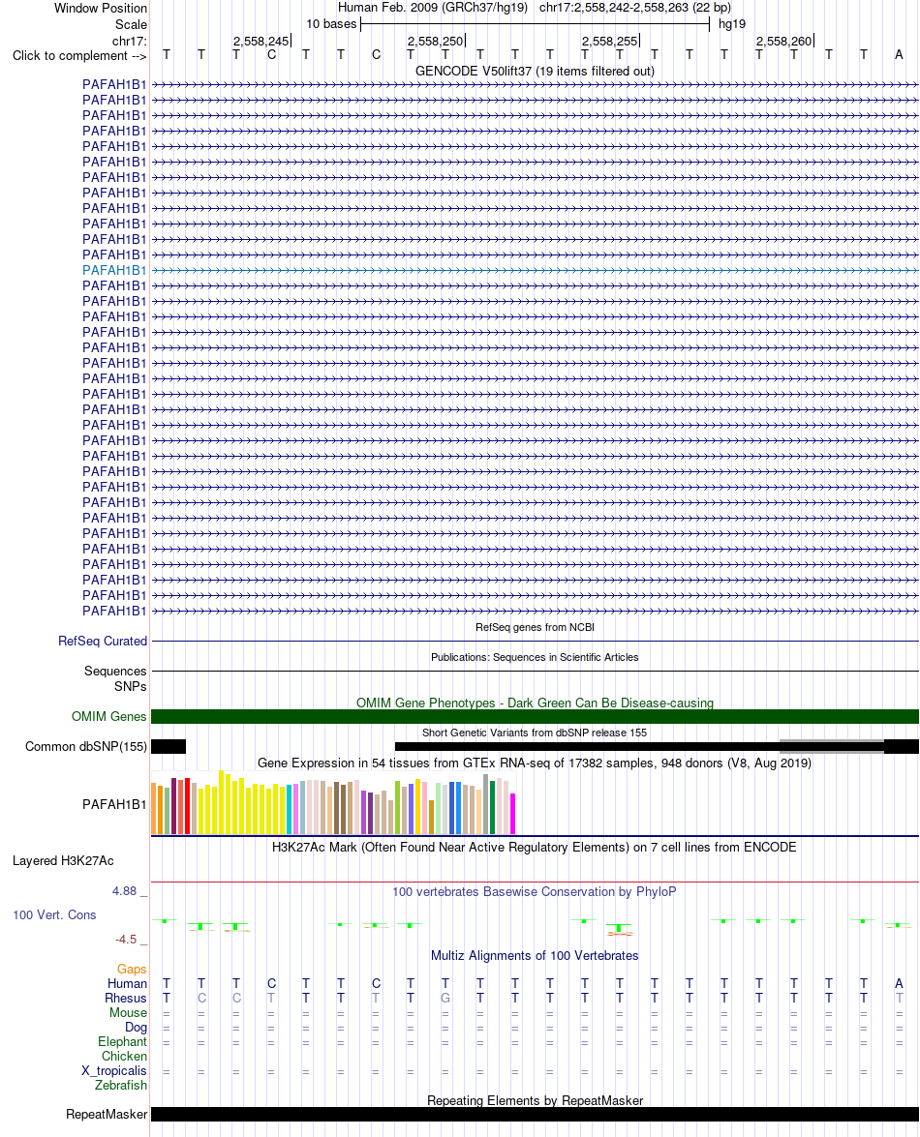The image size is (920, 1137).
Task: Click the RepeatMasker side label
Action: coord(106,1115)
